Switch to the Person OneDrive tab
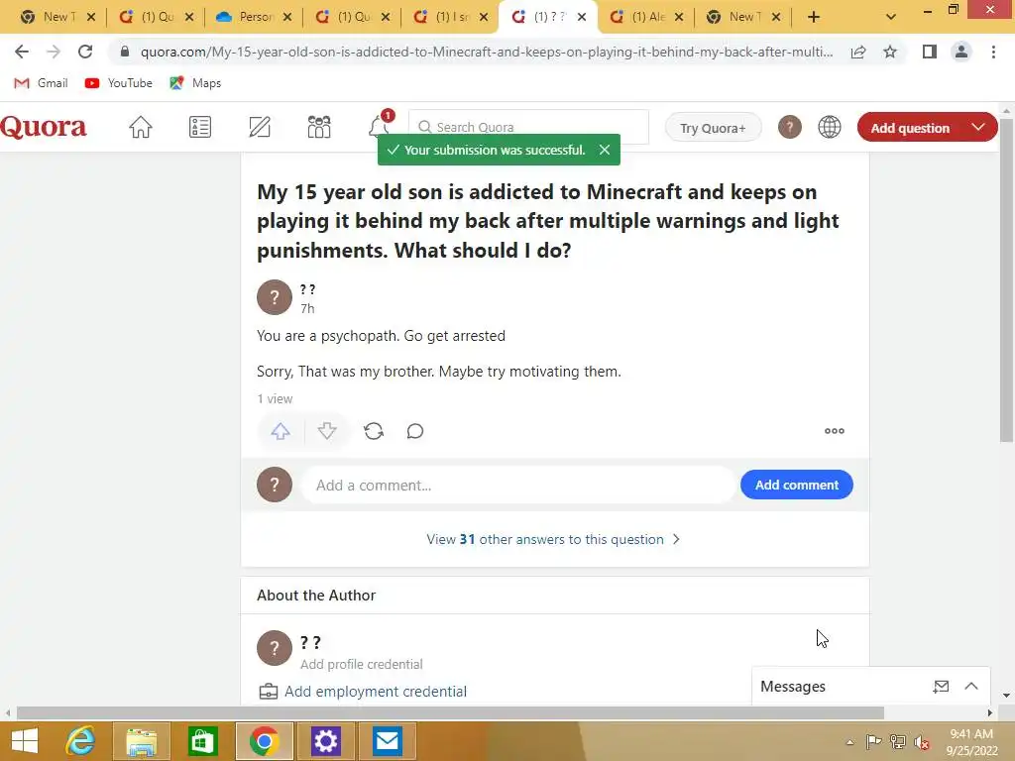Image resolution: width=1015 pixels, height=761 pixels. coord(254,17)
